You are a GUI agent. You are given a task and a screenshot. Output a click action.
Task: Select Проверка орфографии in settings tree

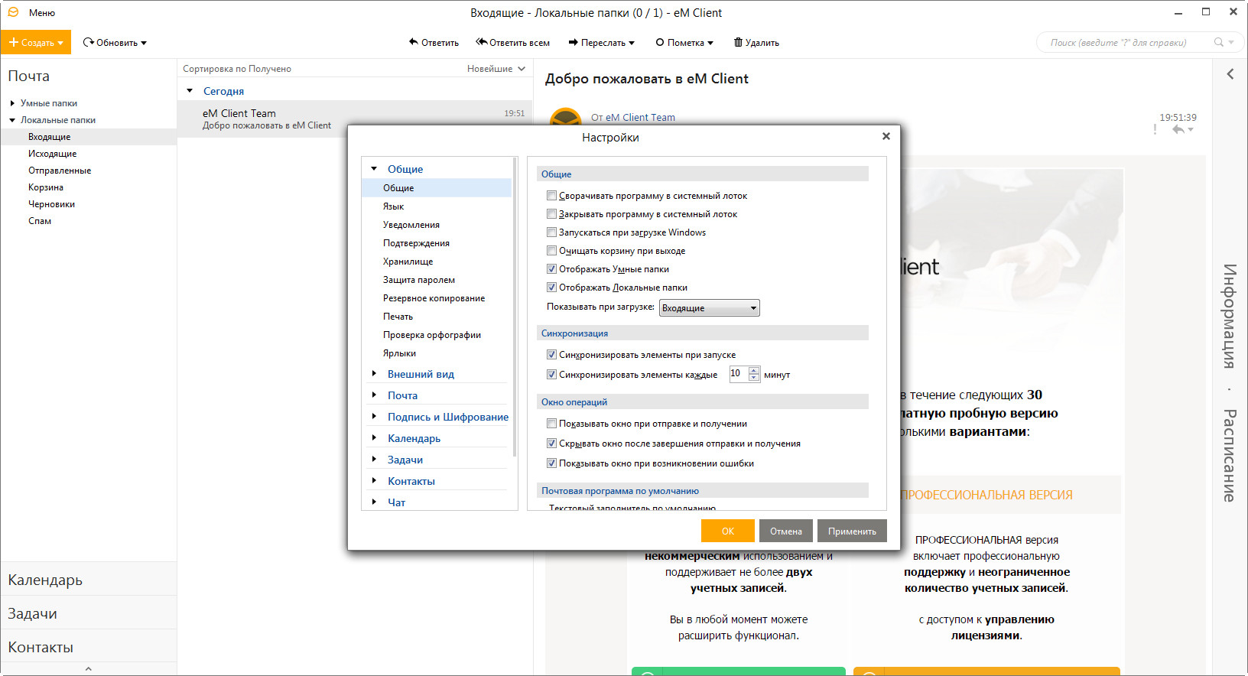tap(432, 335)
